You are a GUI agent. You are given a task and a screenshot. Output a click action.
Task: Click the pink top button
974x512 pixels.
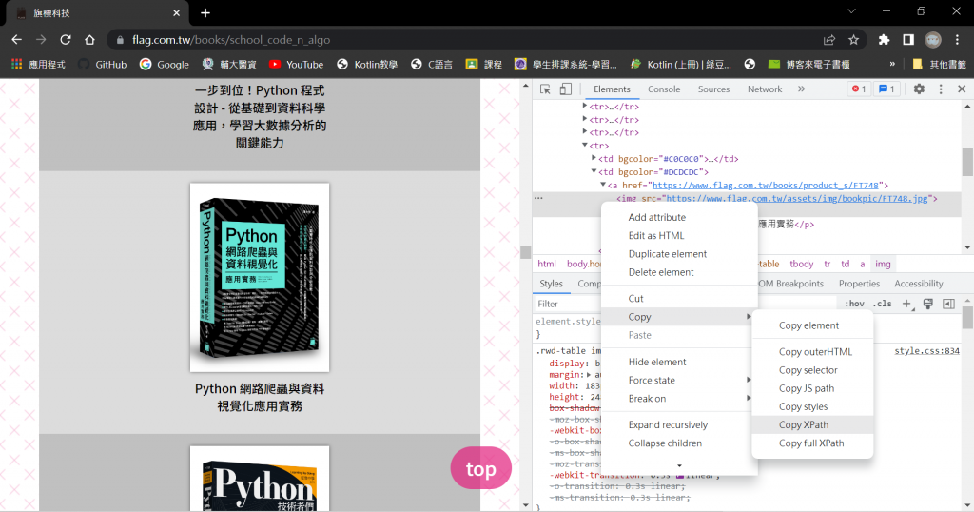(x=480, y=468)
